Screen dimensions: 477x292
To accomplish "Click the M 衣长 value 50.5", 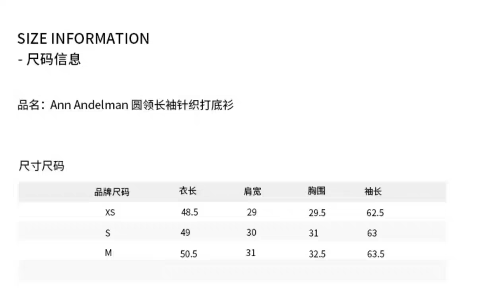I will 189,254.
